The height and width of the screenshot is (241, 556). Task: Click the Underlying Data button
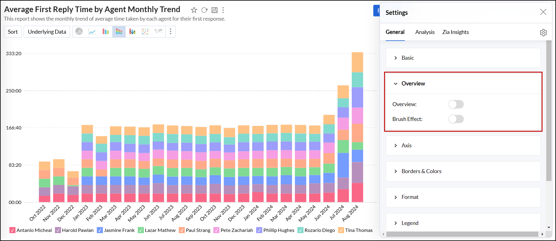47,32
